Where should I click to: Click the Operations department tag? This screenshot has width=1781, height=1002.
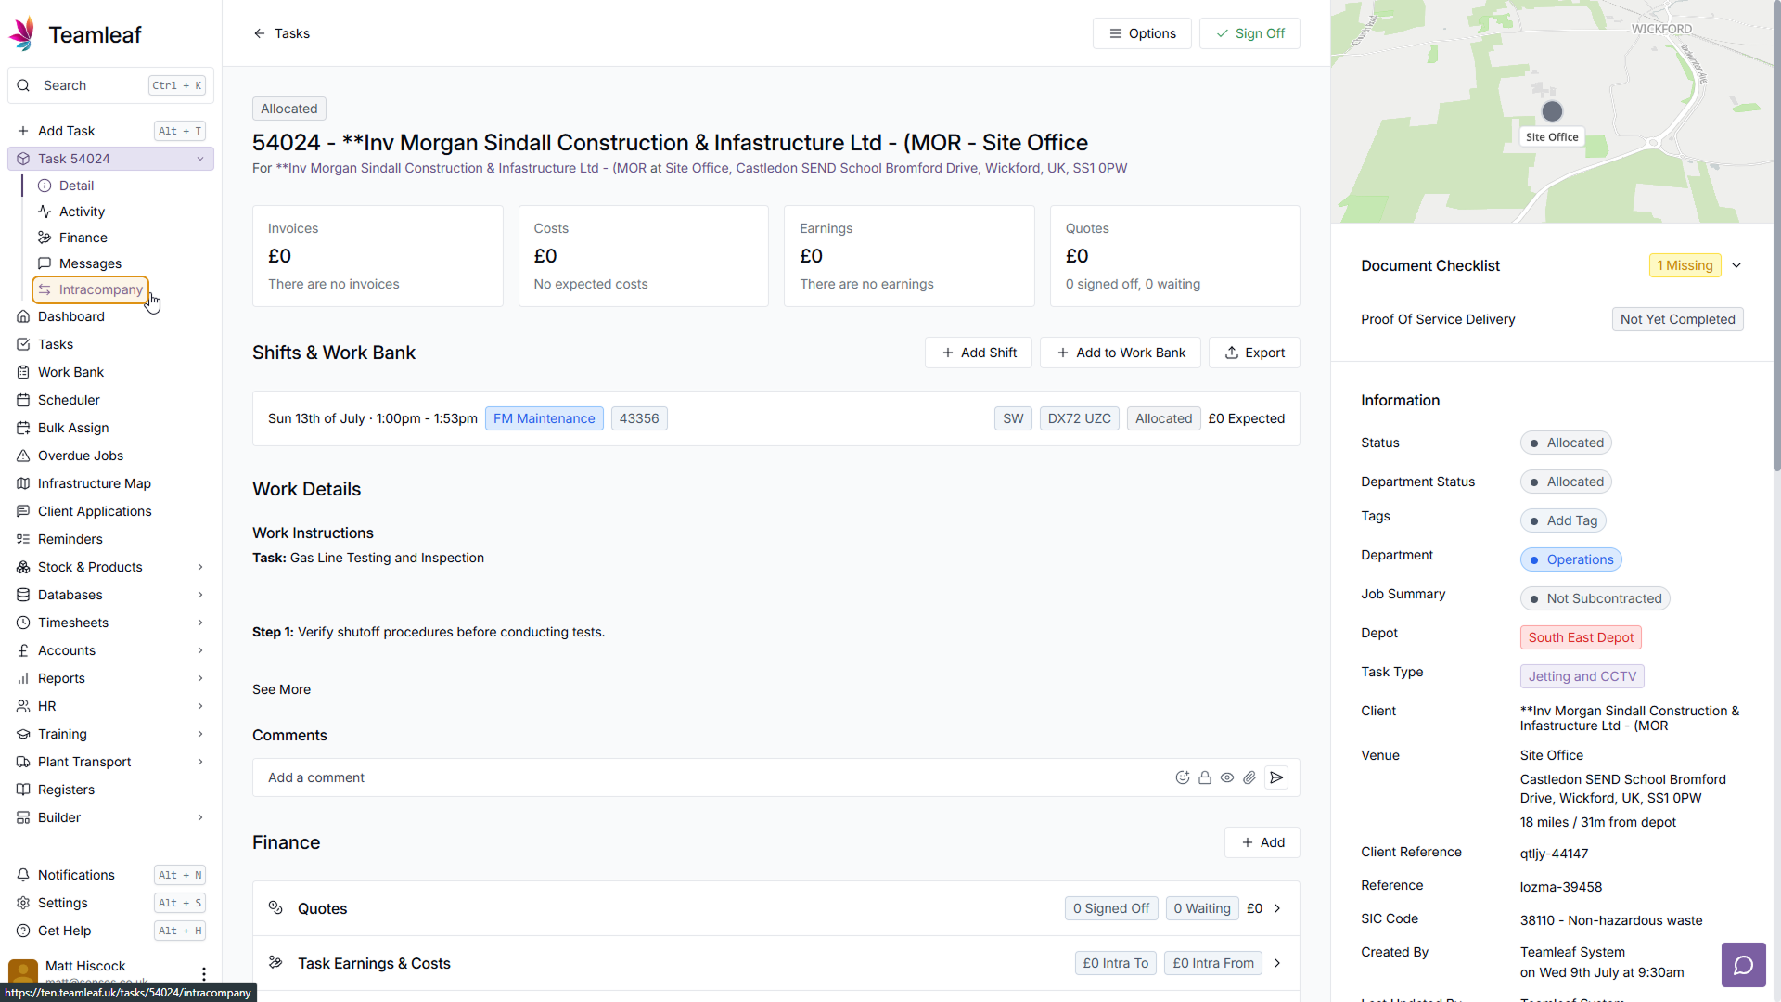[x=1570, y=559]
